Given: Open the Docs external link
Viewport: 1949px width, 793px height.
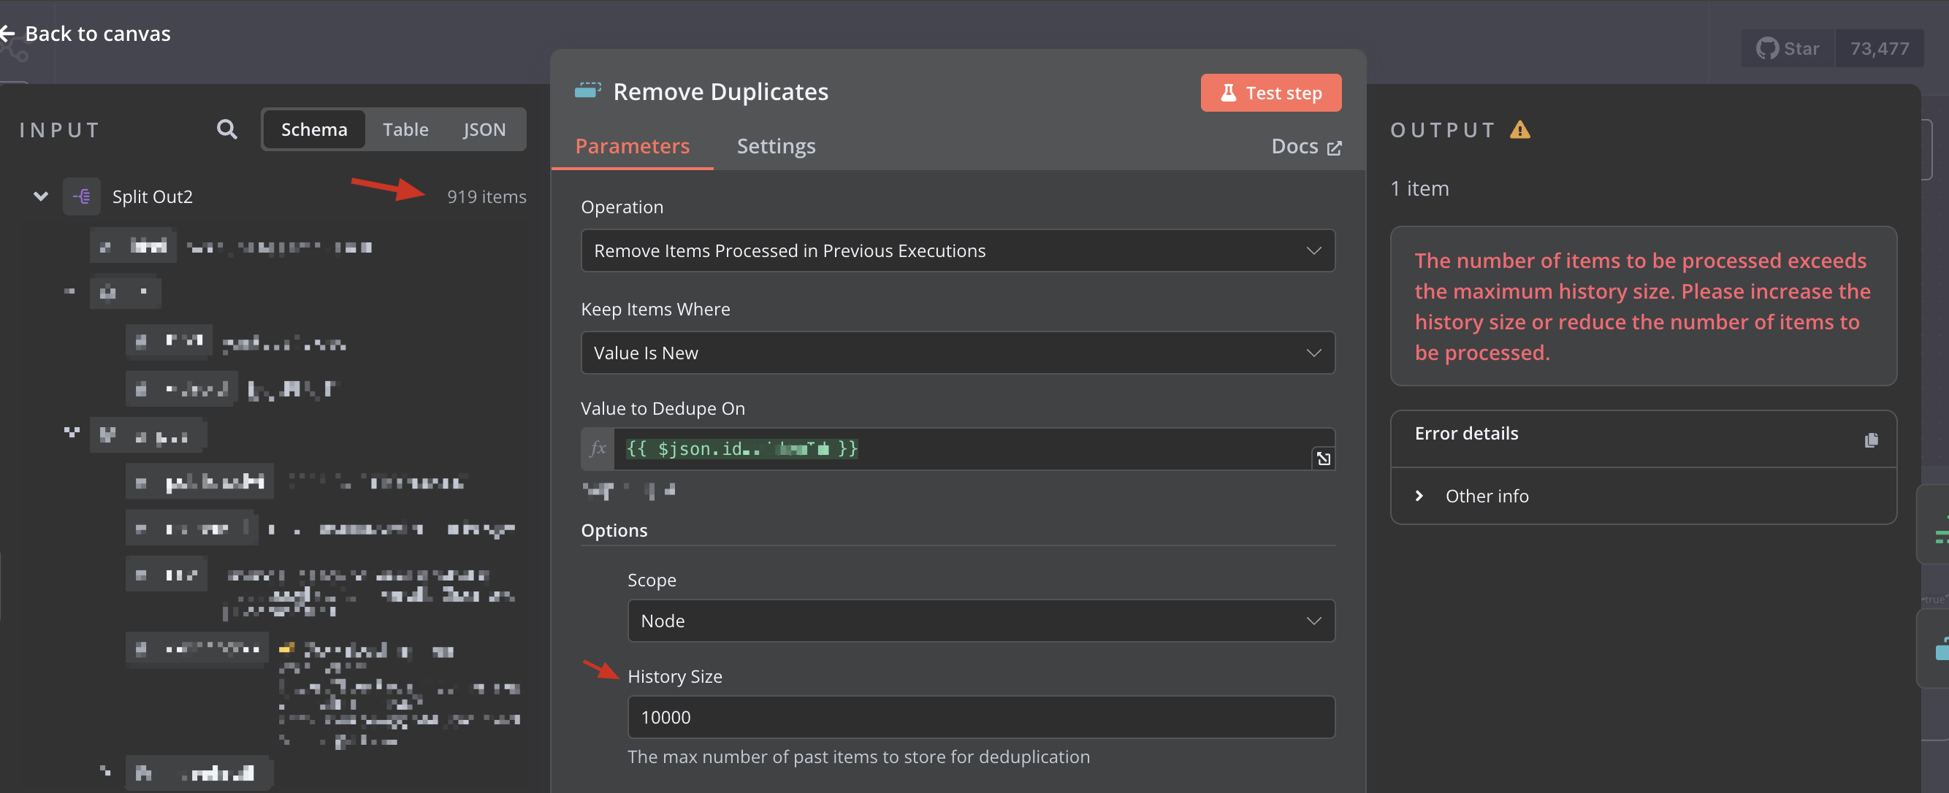Looking at the screenshot, I should coord(1306,147).
